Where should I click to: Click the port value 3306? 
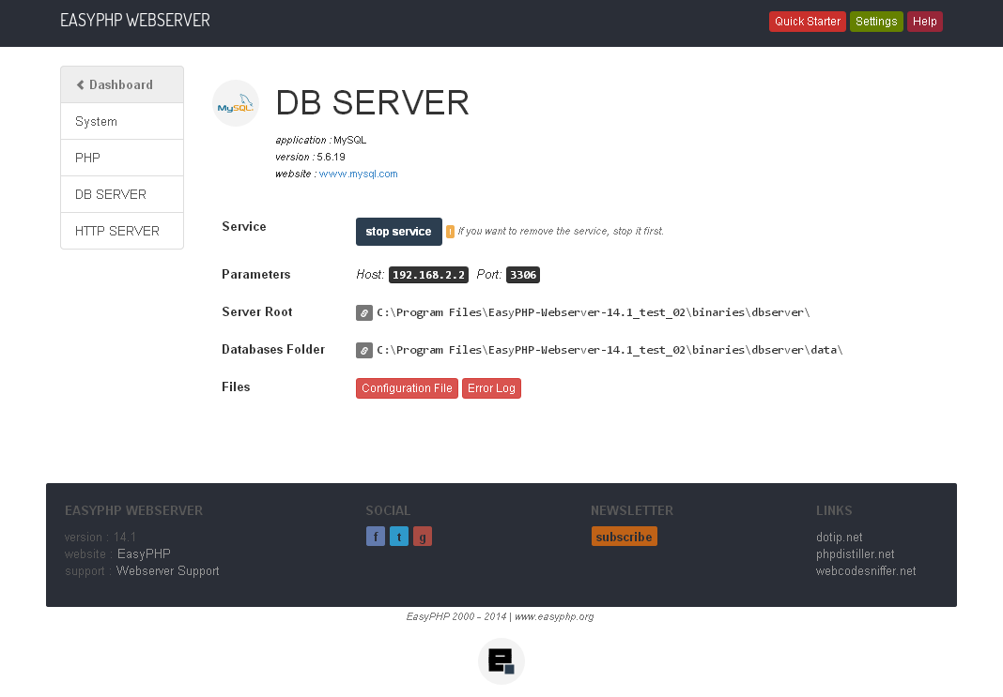click(522, 275)
